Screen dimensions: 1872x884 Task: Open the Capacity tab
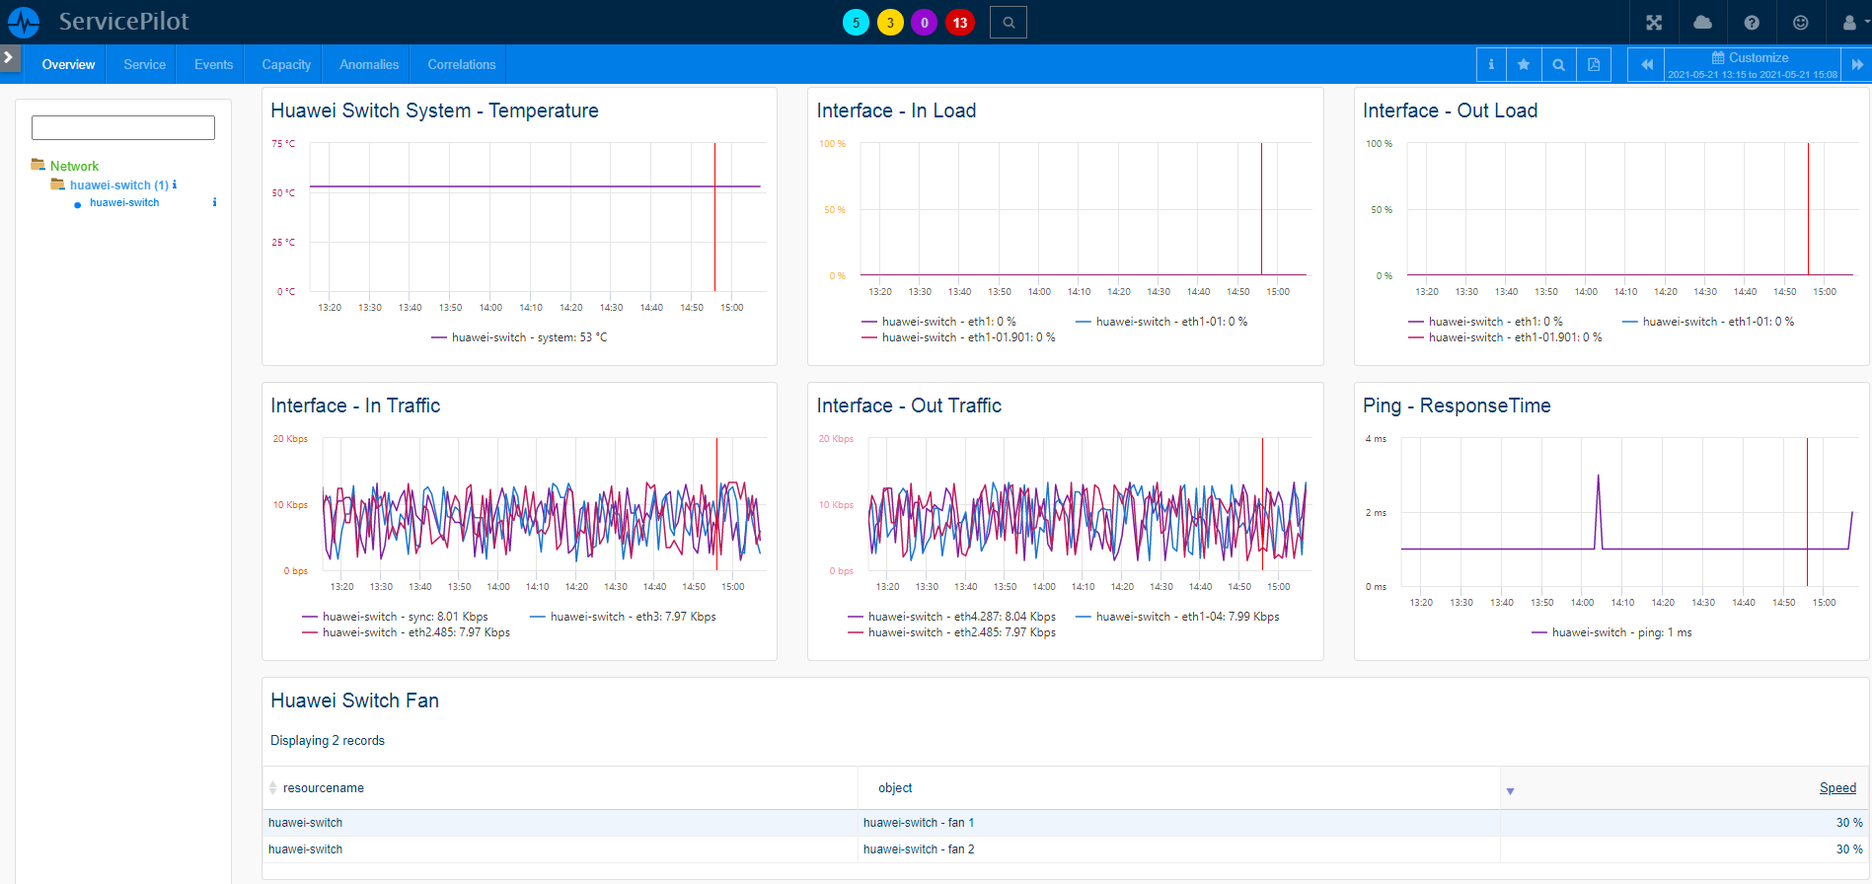[286, 64]
